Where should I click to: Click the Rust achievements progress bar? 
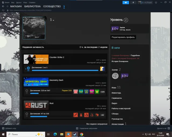pyautogui.click(x=51, y=116)
